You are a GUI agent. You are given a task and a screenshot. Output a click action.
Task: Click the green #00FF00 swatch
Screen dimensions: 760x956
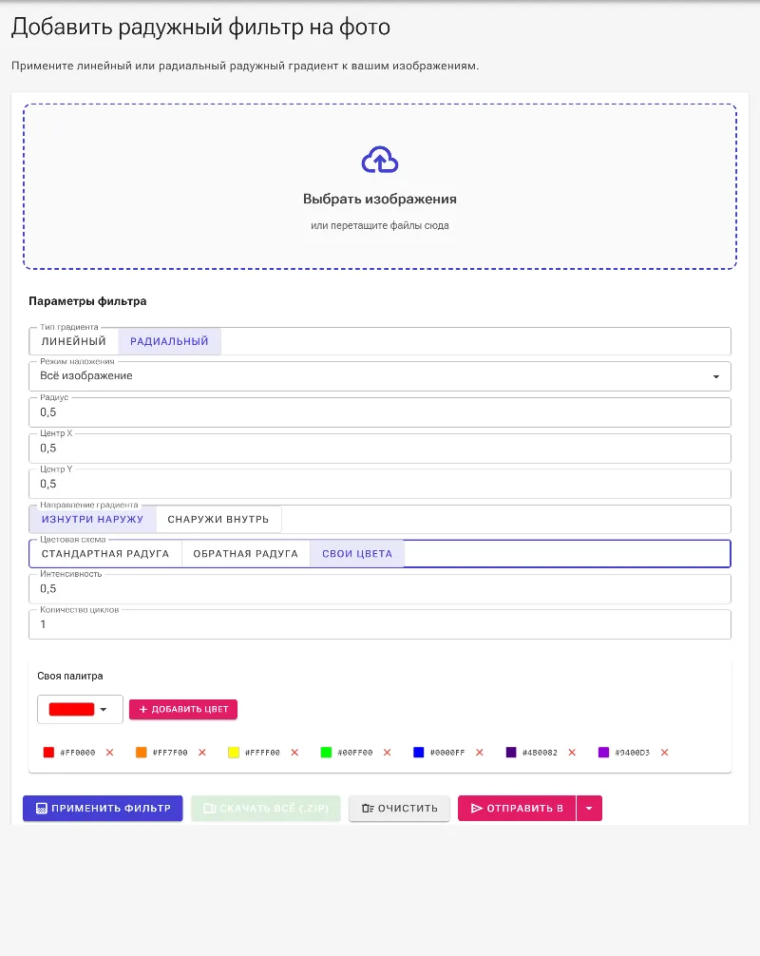tap(326, 753)
